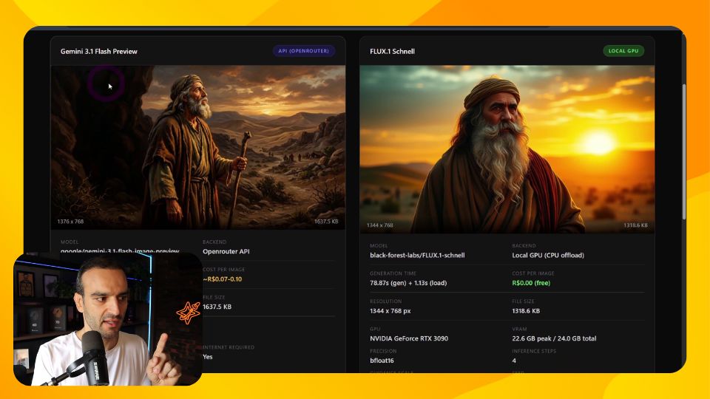Select the 22.6 GB peak / 24.0 GB total value
Screen dimensions: 710x399
tap(554, 339)
